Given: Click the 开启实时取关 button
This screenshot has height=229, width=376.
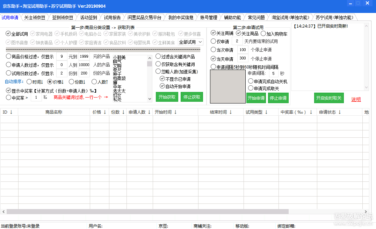Looking at the screenshot, I should [x=329, y=98].
